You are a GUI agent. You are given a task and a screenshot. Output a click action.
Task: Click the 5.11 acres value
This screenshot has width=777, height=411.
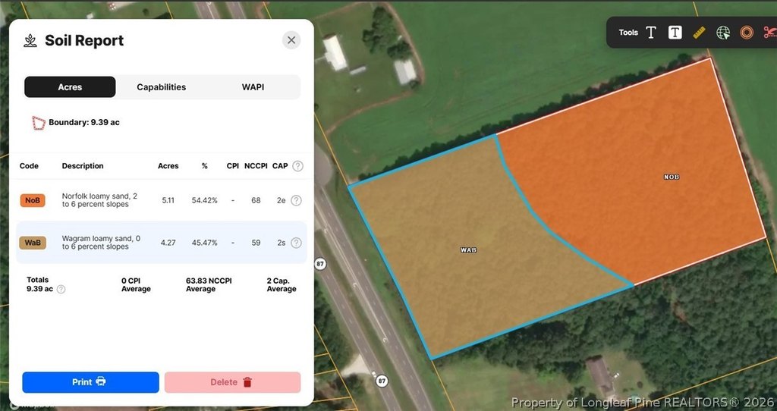click(168, 200)
